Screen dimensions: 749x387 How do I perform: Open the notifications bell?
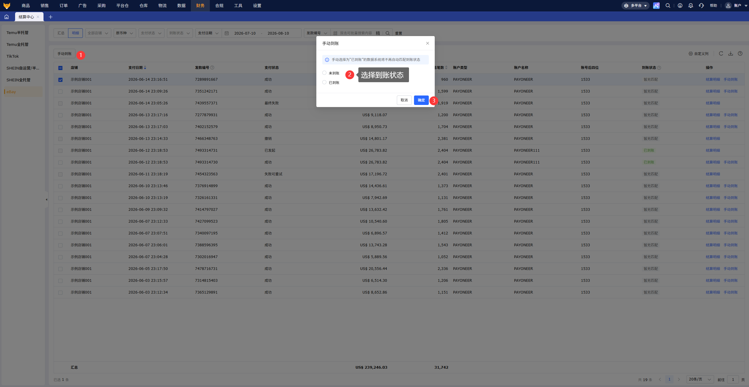pos(690,6)
